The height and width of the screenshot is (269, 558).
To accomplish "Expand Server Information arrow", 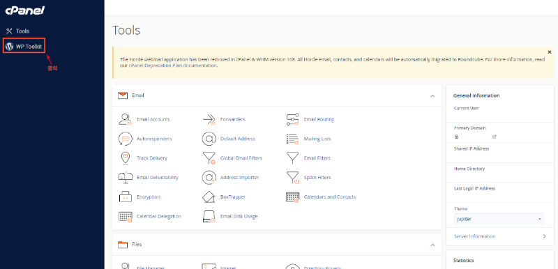I will coord(544,236).
